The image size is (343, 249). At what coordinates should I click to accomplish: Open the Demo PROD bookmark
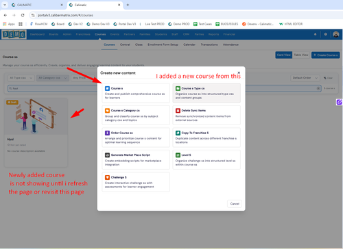[x=179, y=24]
